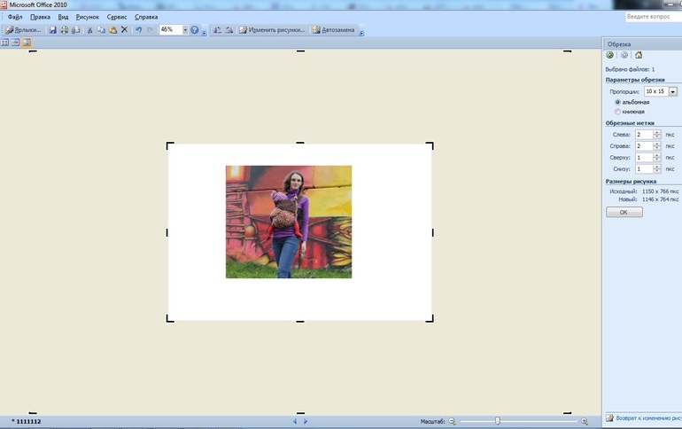The width and height of the screenshot is (682, 429).
Task: Click the Ярлыки shortcuts toolbar button
Action: pyautogui.click(x=23, y=30)
